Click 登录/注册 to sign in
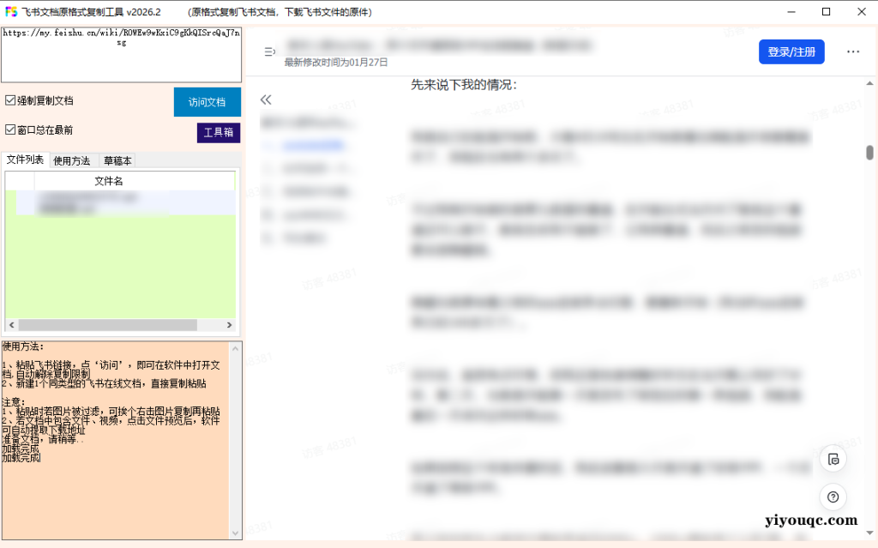 click(x=791, y=51)
